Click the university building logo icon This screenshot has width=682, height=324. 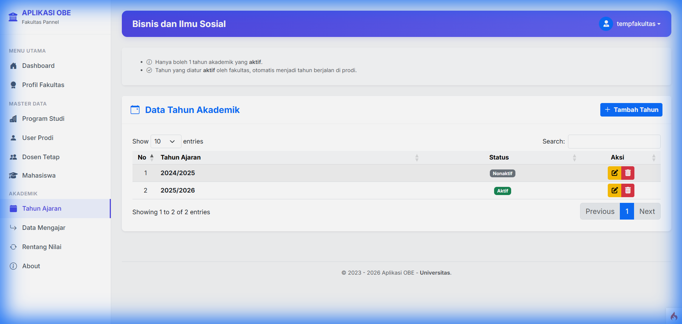point(13,17)
